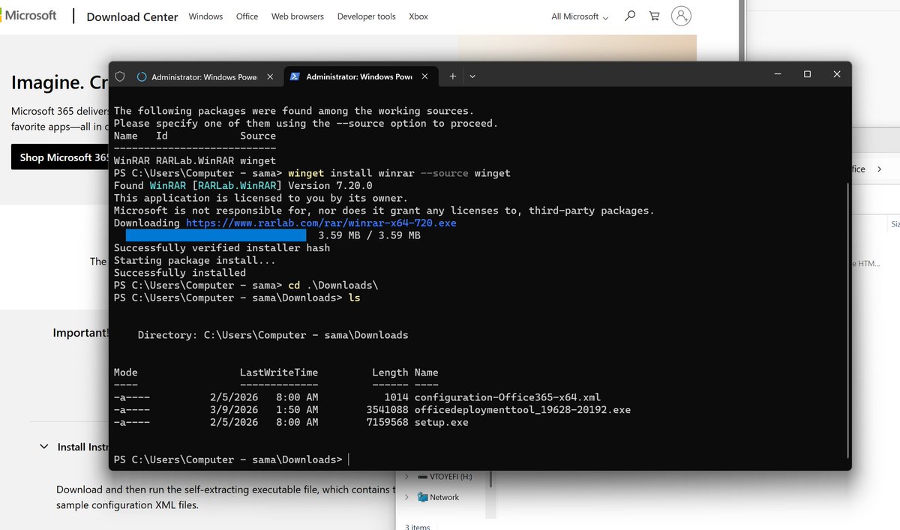Click the breadcrumb chevron in the right-side window

pos(879,169)
